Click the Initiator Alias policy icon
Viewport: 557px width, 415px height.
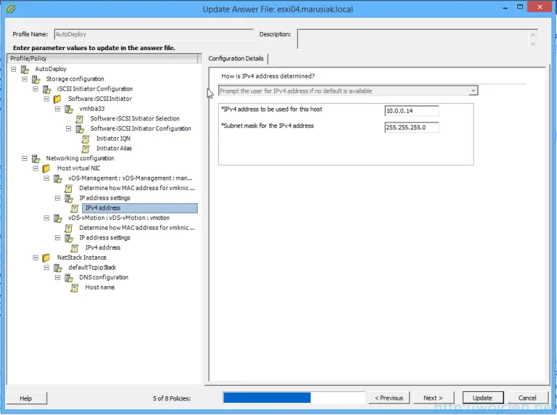click(x=86, y=148)
